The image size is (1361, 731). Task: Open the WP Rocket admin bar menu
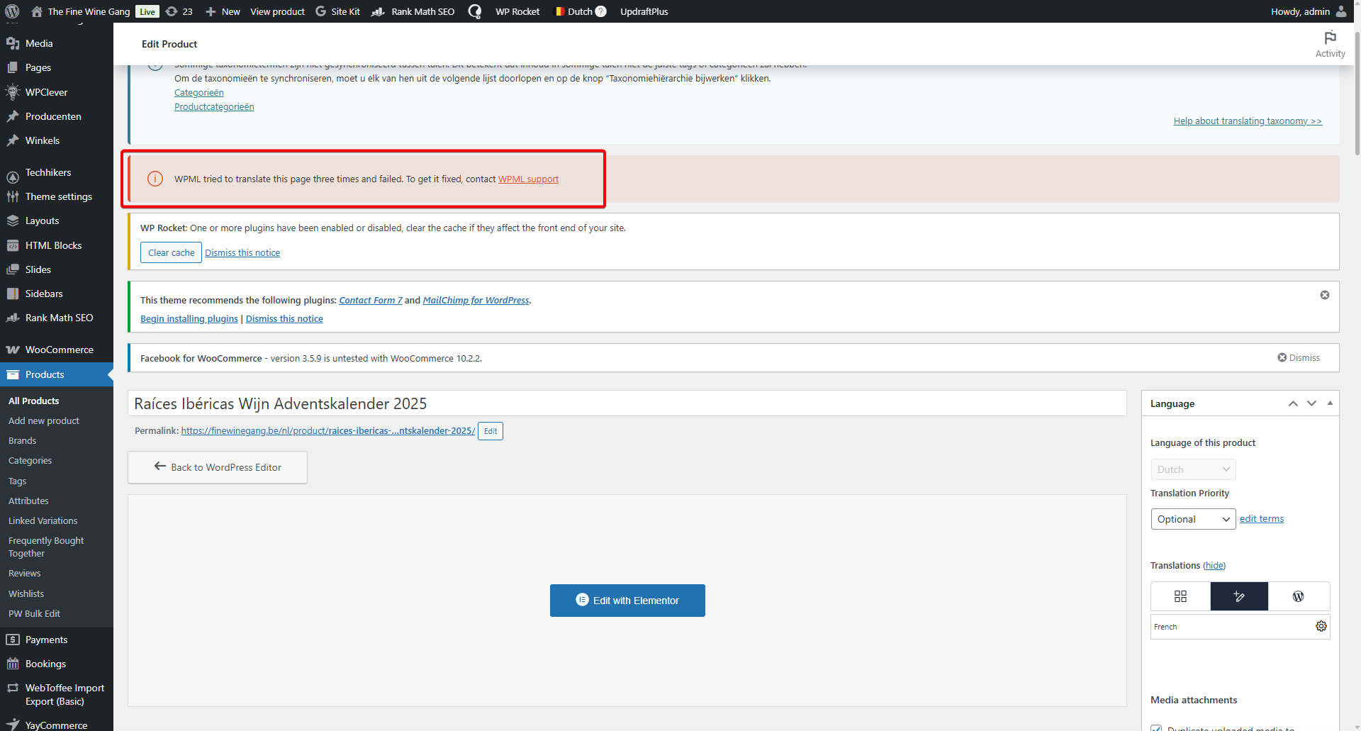coord(517,11)
